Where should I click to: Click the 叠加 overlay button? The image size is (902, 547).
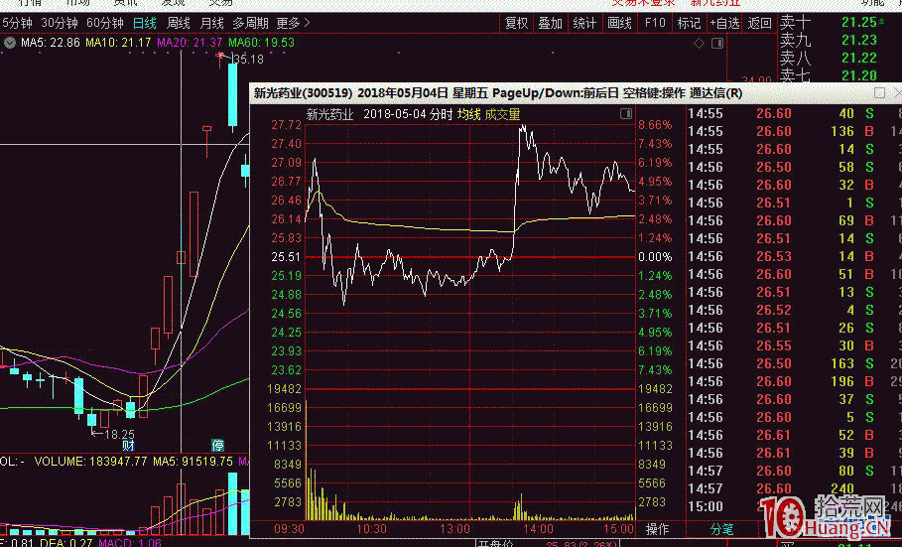[x=550, y=24]
